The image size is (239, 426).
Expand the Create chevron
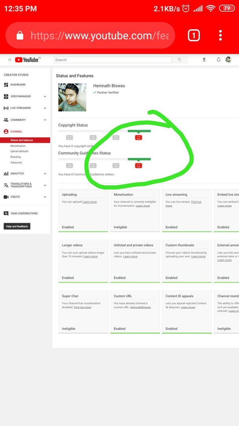(45, 197)
